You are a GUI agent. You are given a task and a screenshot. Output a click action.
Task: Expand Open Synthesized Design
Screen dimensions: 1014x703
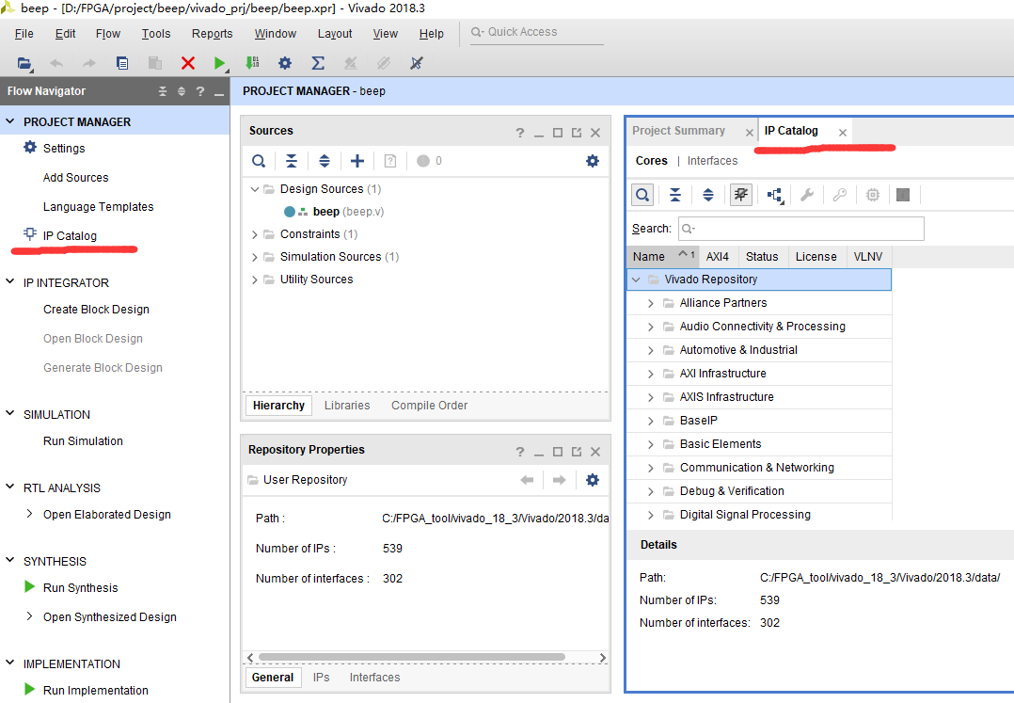pyautogui.click(x=29, y=616)
